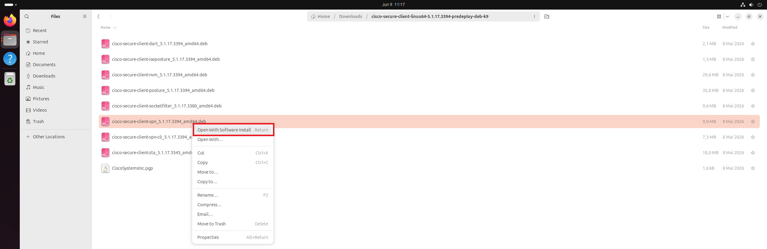Star the selected cisco-secure-client-vpn file
Screen dimensions: 767x249
click(x=753, y=122)
